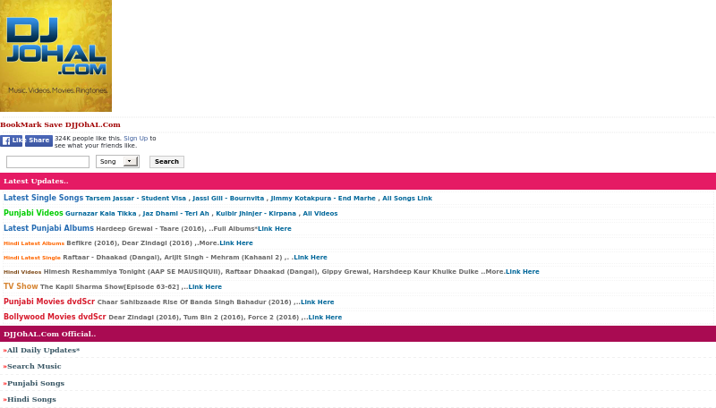Click Link Here after Force 2 (2016)
This screenshot has width=716, height=408.
[325, 317]
